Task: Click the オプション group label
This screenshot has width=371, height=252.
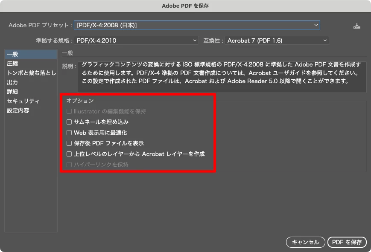Action: (x=80, y=101)
